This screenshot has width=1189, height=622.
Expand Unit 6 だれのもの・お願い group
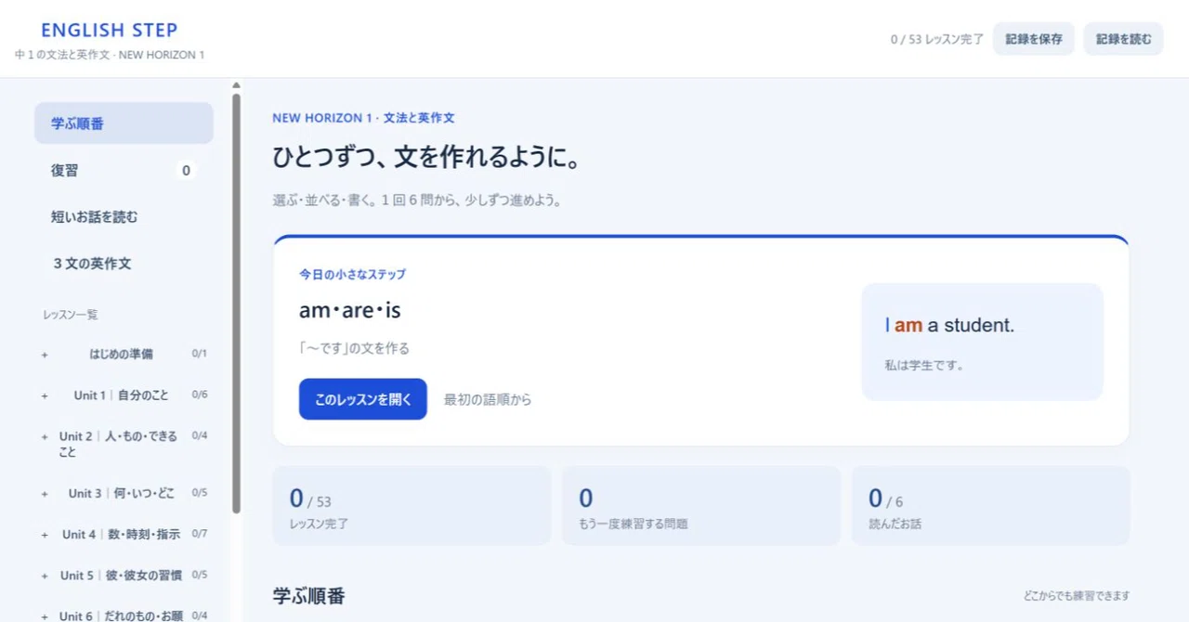124,615
